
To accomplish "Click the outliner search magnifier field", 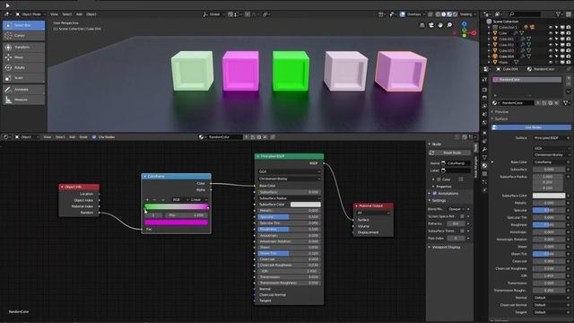I will (525, 14).
